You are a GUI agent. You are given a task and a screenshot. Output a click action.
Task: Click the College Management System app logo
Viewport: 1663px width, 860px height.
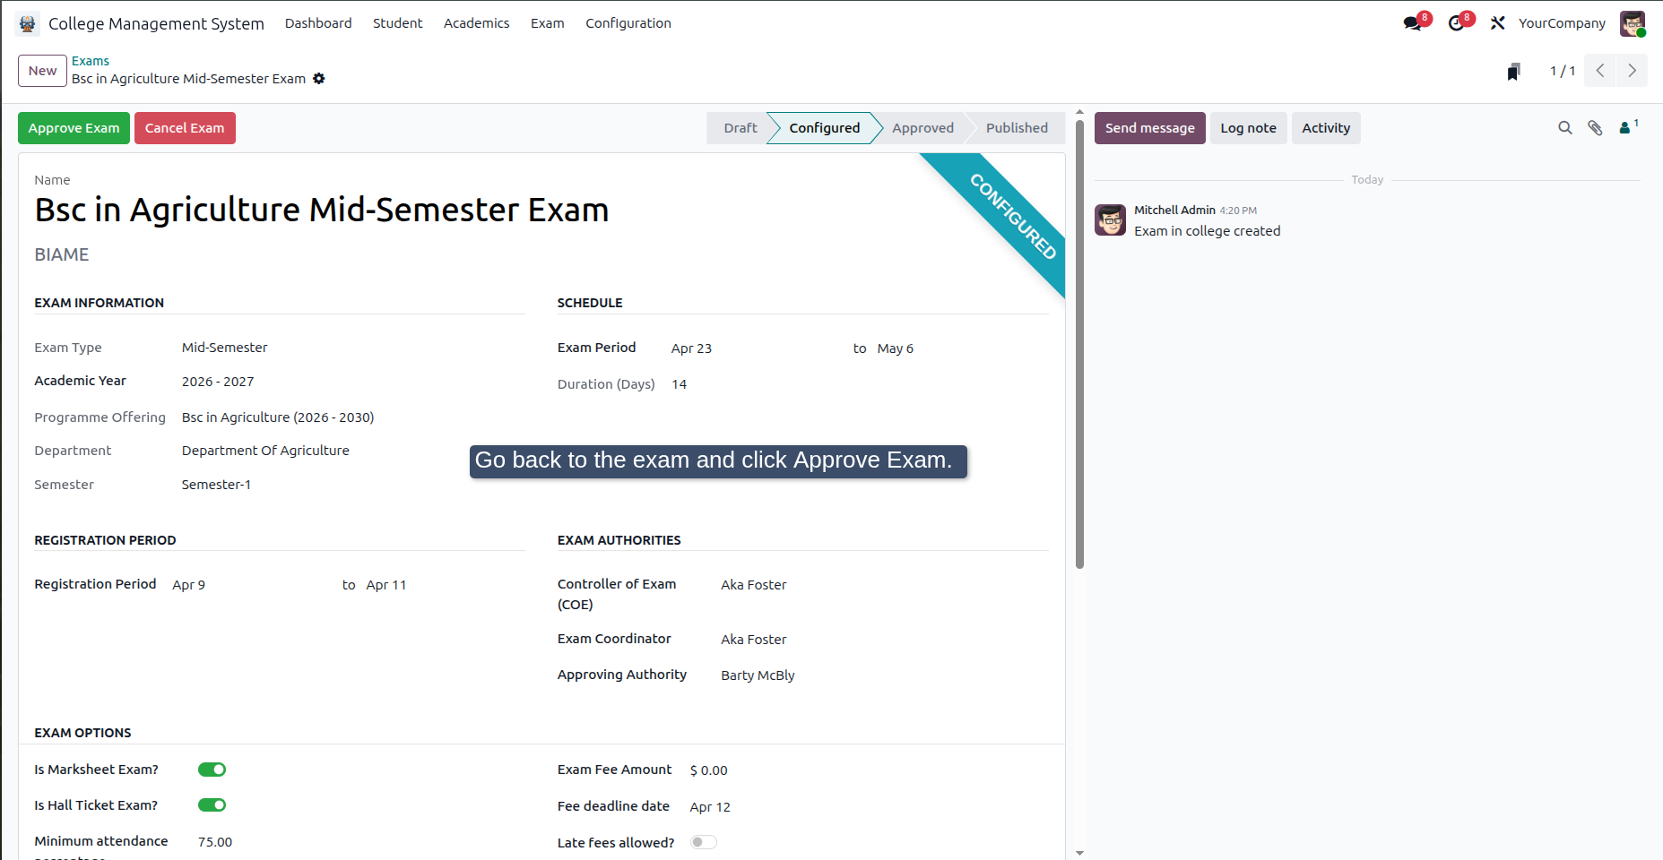click(x=28, y=23)
